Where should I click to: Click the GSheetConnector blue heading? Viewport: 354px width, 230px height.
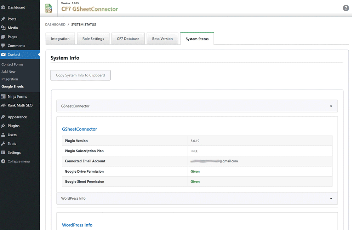pyautogui.click(x=79, y=129)
